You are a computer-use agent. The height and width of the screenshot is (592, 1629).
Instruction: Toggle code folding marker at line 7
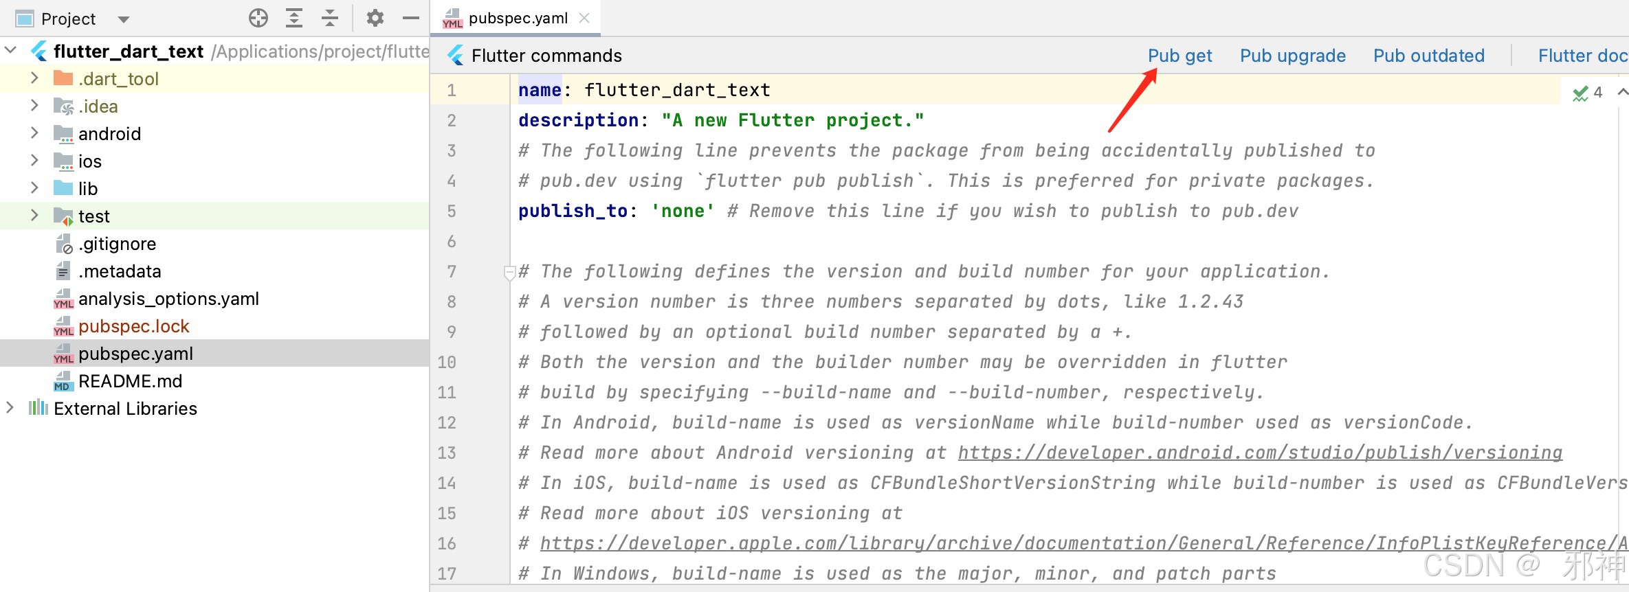point(510,273)
